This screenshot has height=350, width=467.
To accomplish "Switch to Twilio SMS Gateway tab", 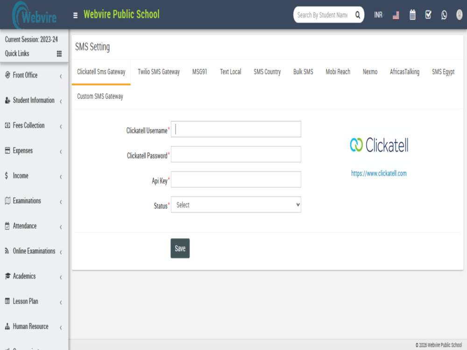I will coord(159,72).
